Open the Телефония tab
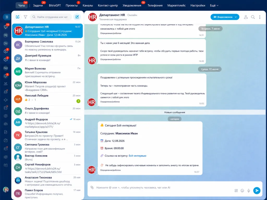Image resolution: width=267 pixels, height=200 pixels. pos(155,5)
